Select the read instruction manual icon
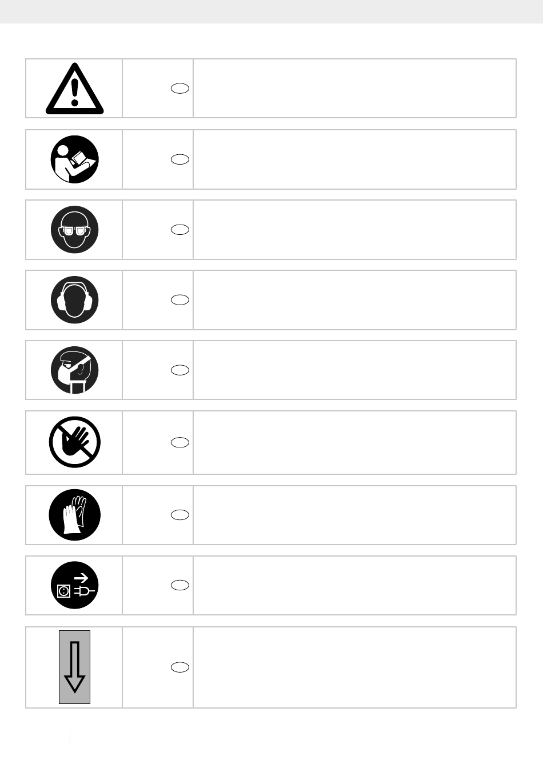The height and width of the screenshot is (768, 543). pyautogui.click(x=75, y=159)
